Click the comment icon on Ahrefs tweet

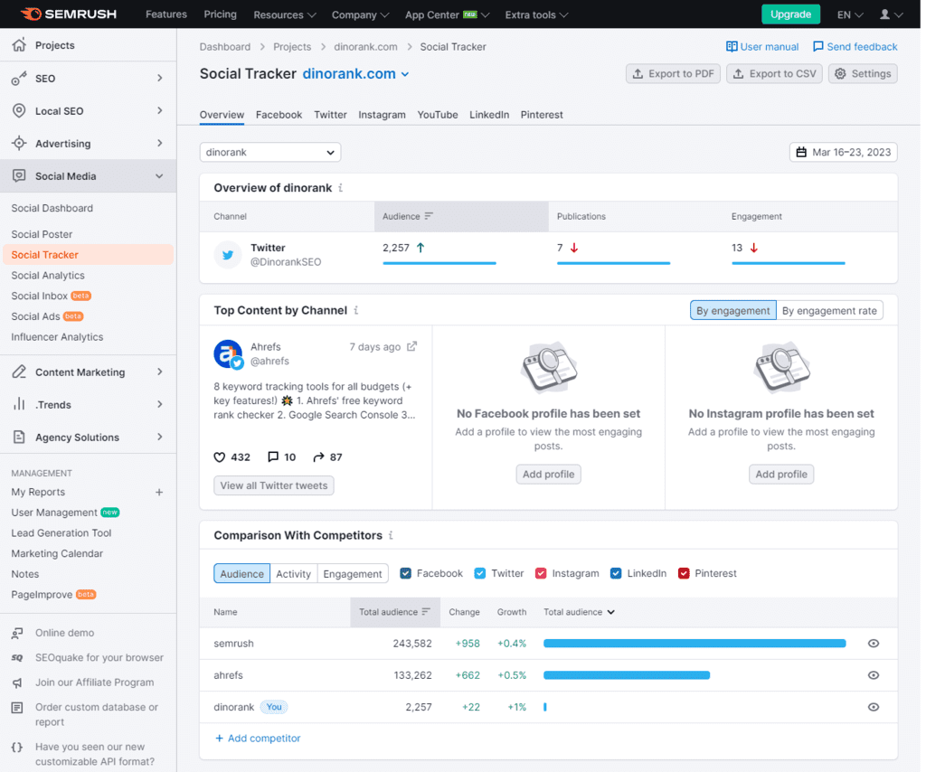(x=273, y=457)
